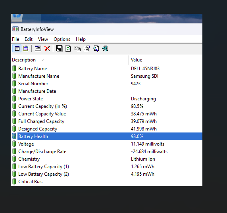
Task: Select the Manufacture Date row
Action: (x=107, y=91)
